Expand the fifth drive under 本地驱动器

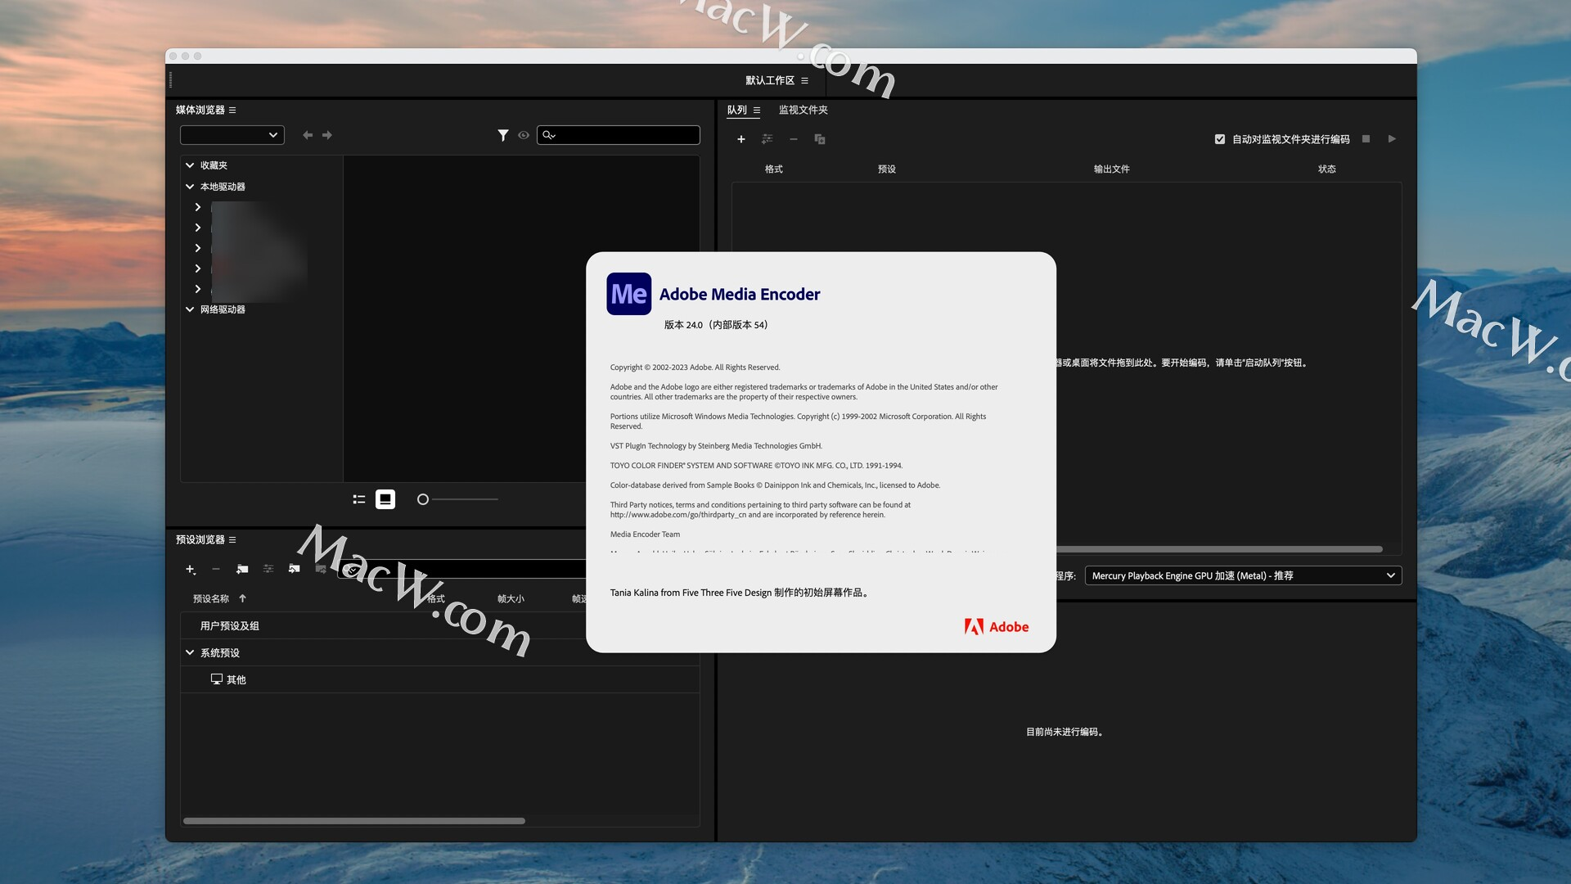(x=197, y=289)
